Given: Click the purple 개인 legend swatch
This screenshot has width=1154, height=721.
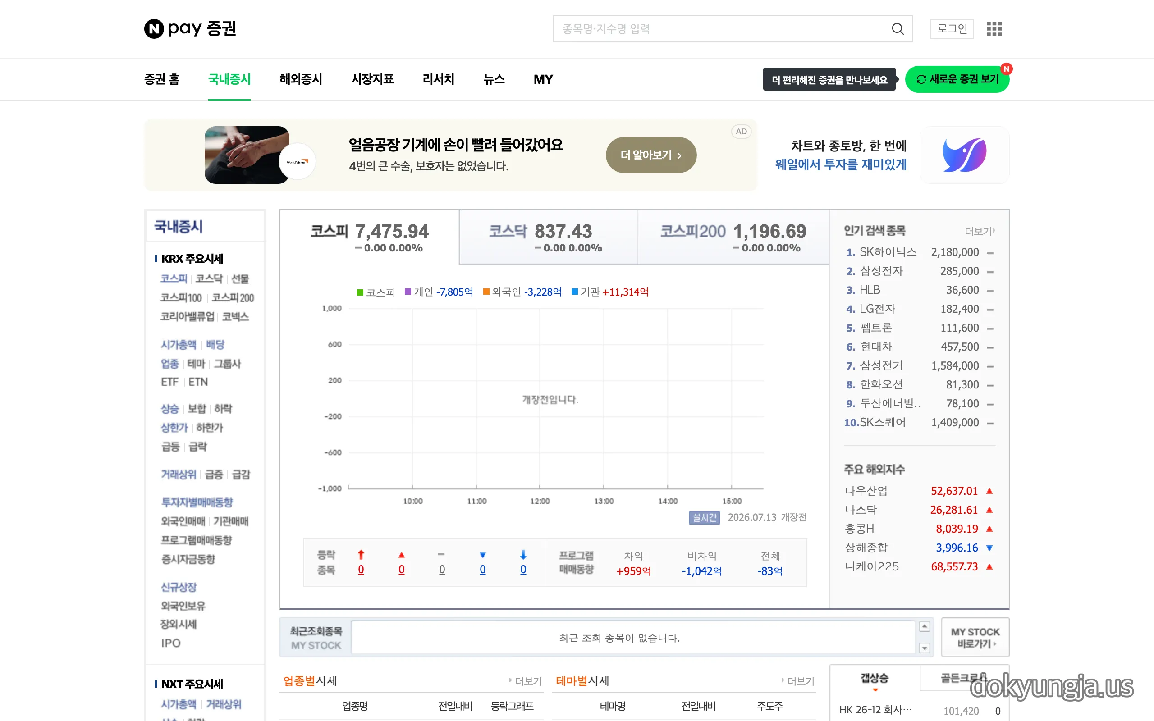Looking at the screenshot, I should coord(408,292).
